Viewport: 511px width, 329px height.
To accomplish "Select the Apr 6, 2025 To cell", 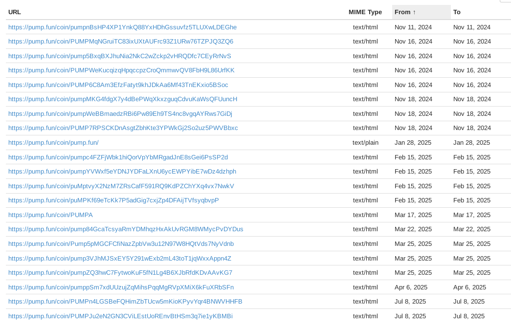I will (x=469, y=287).
